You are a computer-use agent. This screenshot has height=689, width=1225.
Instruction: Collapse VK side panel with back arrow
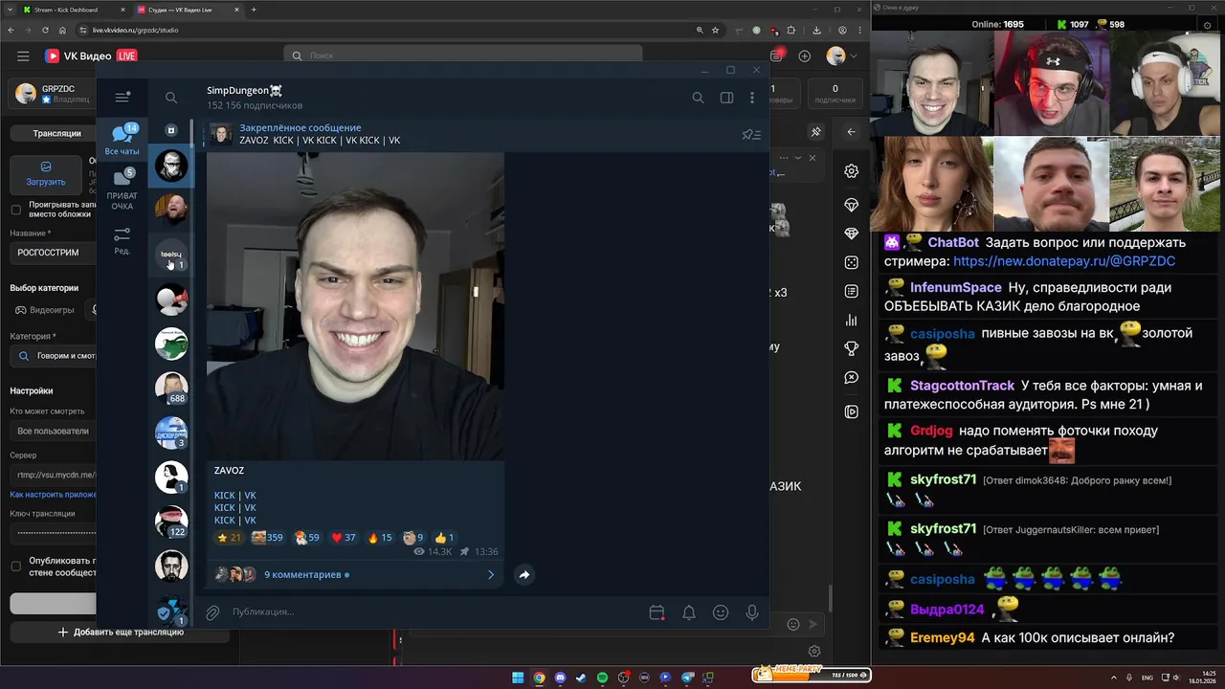click(x=851, y=132)
